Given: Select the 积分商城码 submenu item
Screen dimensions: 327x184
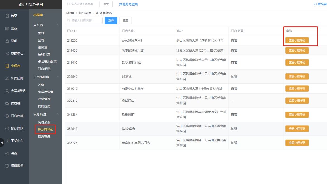Looking at the screenshot, I should pyautogui.click(x=45, y=129).
